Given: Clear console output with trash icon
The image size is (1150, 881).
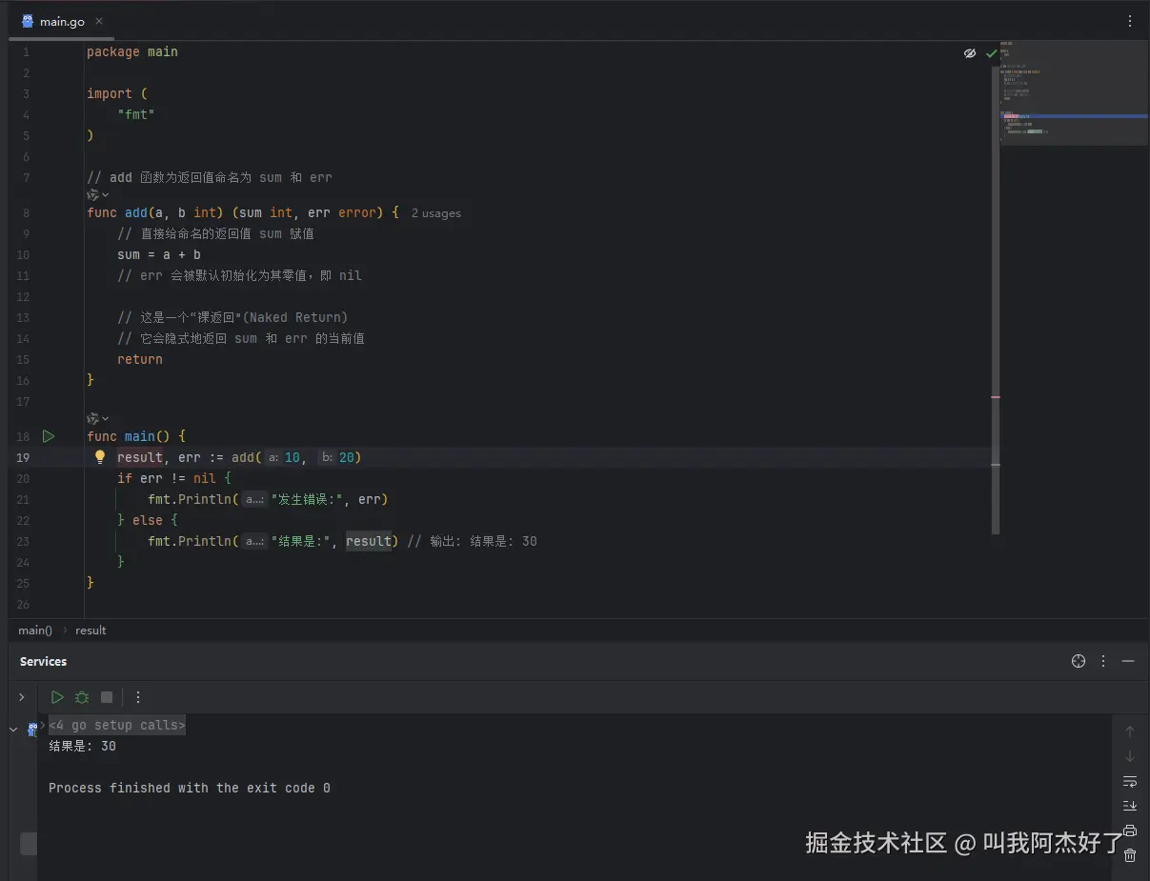Looking at the screenshot, I should click(1130, 855).
